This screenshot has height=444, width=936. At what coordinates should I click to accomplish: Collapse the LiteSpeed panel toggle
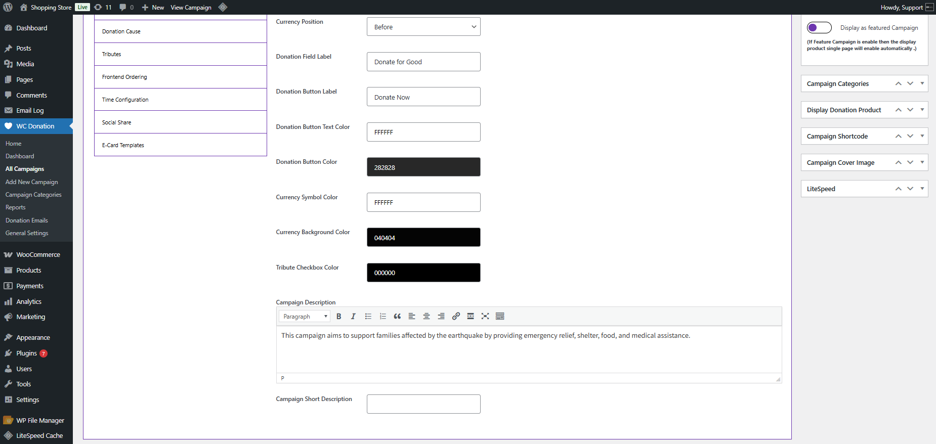pos(922,189)
